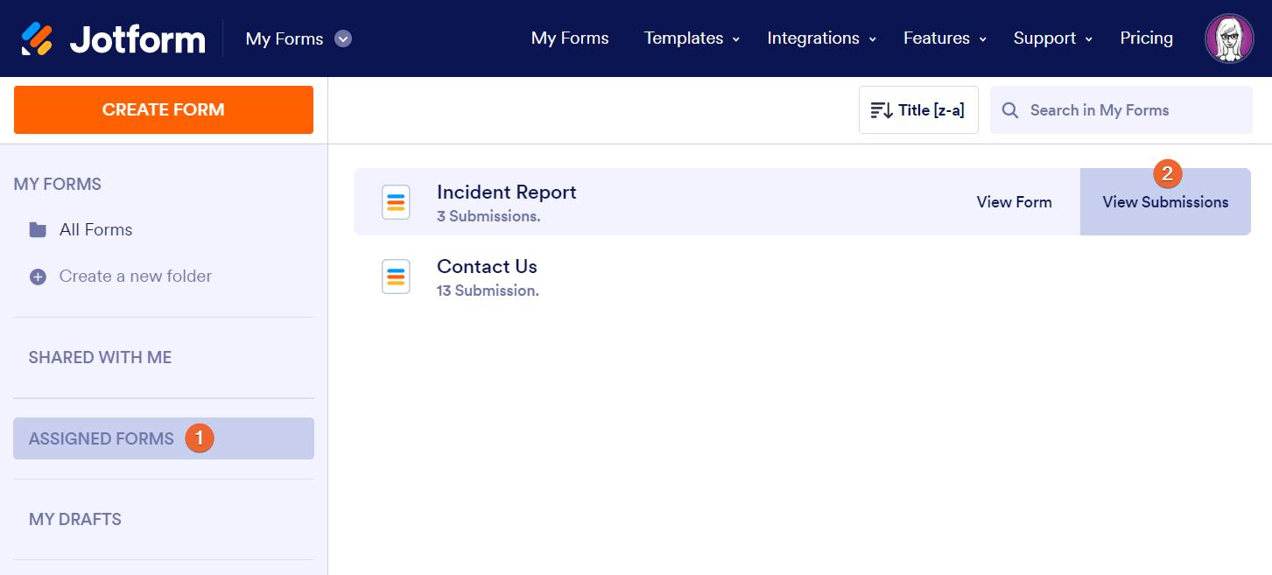Expand the My Forms header dropdown arrow
The image size is (1272, 575).
click(343, 39)
